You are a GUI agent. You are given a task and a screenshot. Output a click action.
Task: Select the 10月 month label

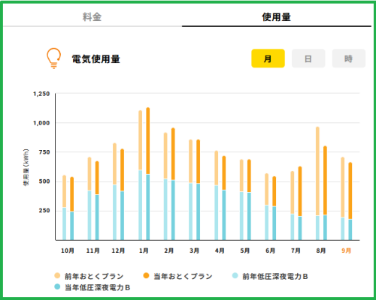(x=68, y=250)
